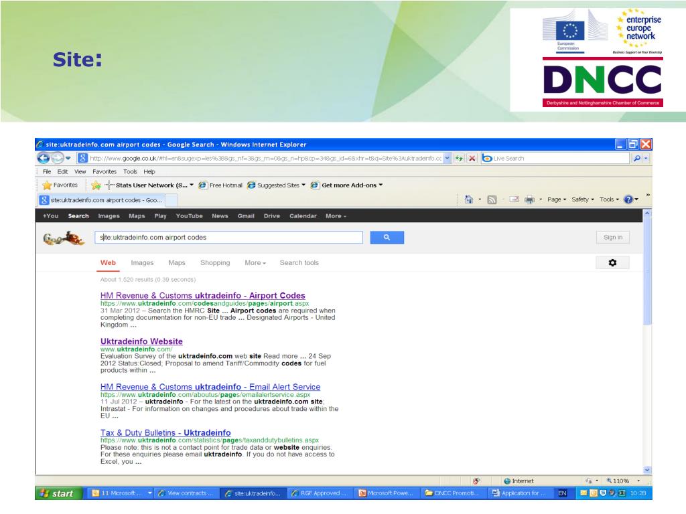The image size is (686, 514).
Task: Open Uktradeinfo Website result link
Action: pos(141,341)
